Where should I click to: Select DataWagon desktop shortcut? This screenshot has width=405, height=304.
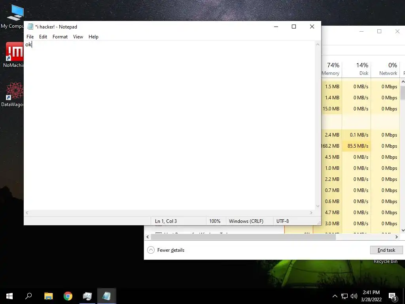point(12,94)
